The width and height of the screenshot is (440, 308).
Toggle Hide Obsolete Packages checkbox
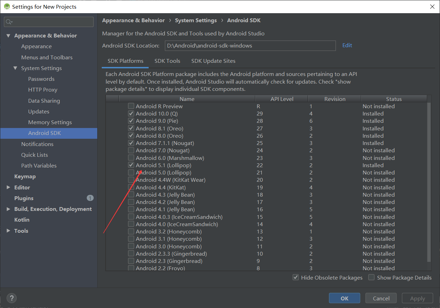[296, 277]
